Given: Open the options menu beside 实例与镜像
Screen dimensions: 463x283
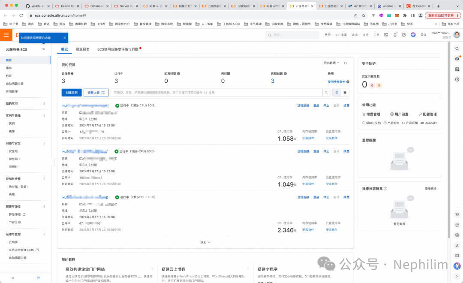Looking at the screenshot, I should point(44,115).
